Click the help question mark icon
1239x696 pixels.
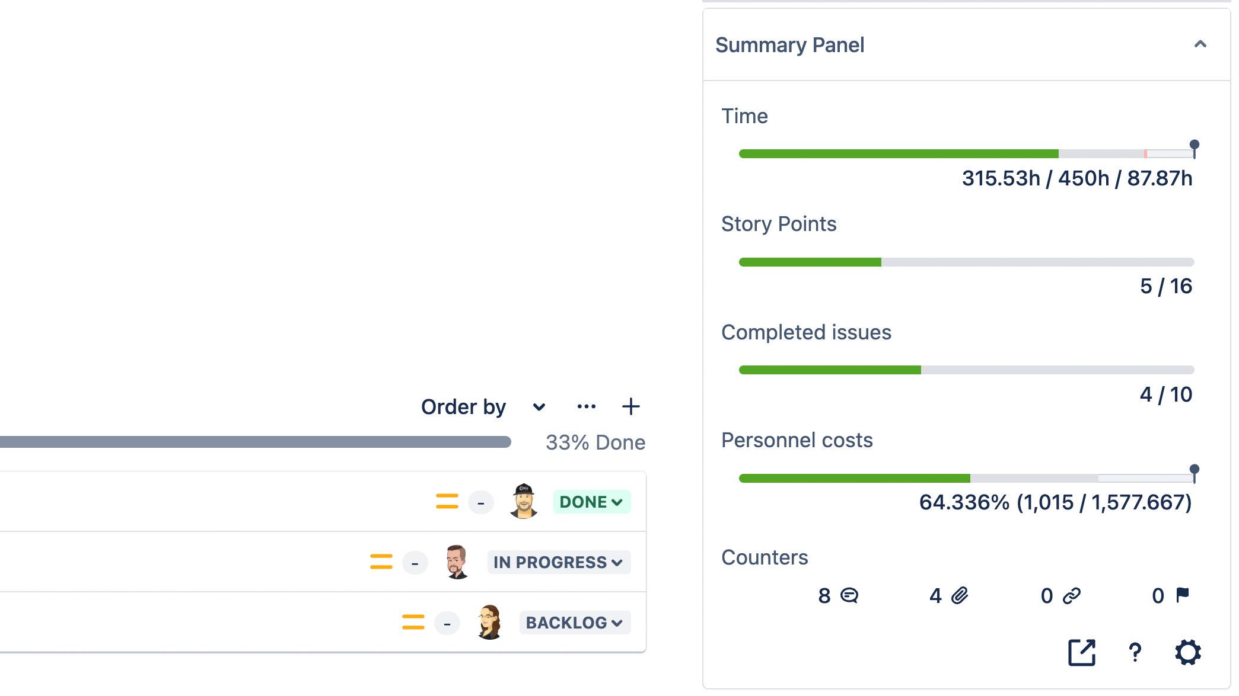pyautogui.click(x=1135, y=652)
